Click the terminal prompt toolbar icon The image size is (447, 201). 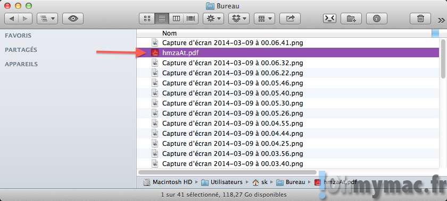coord(329,19)
